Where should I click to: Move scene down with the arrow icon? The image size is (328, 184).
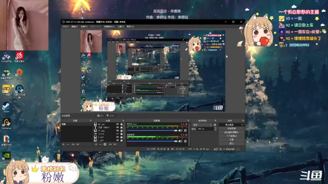pyautogui.click(x=77, y=144)
